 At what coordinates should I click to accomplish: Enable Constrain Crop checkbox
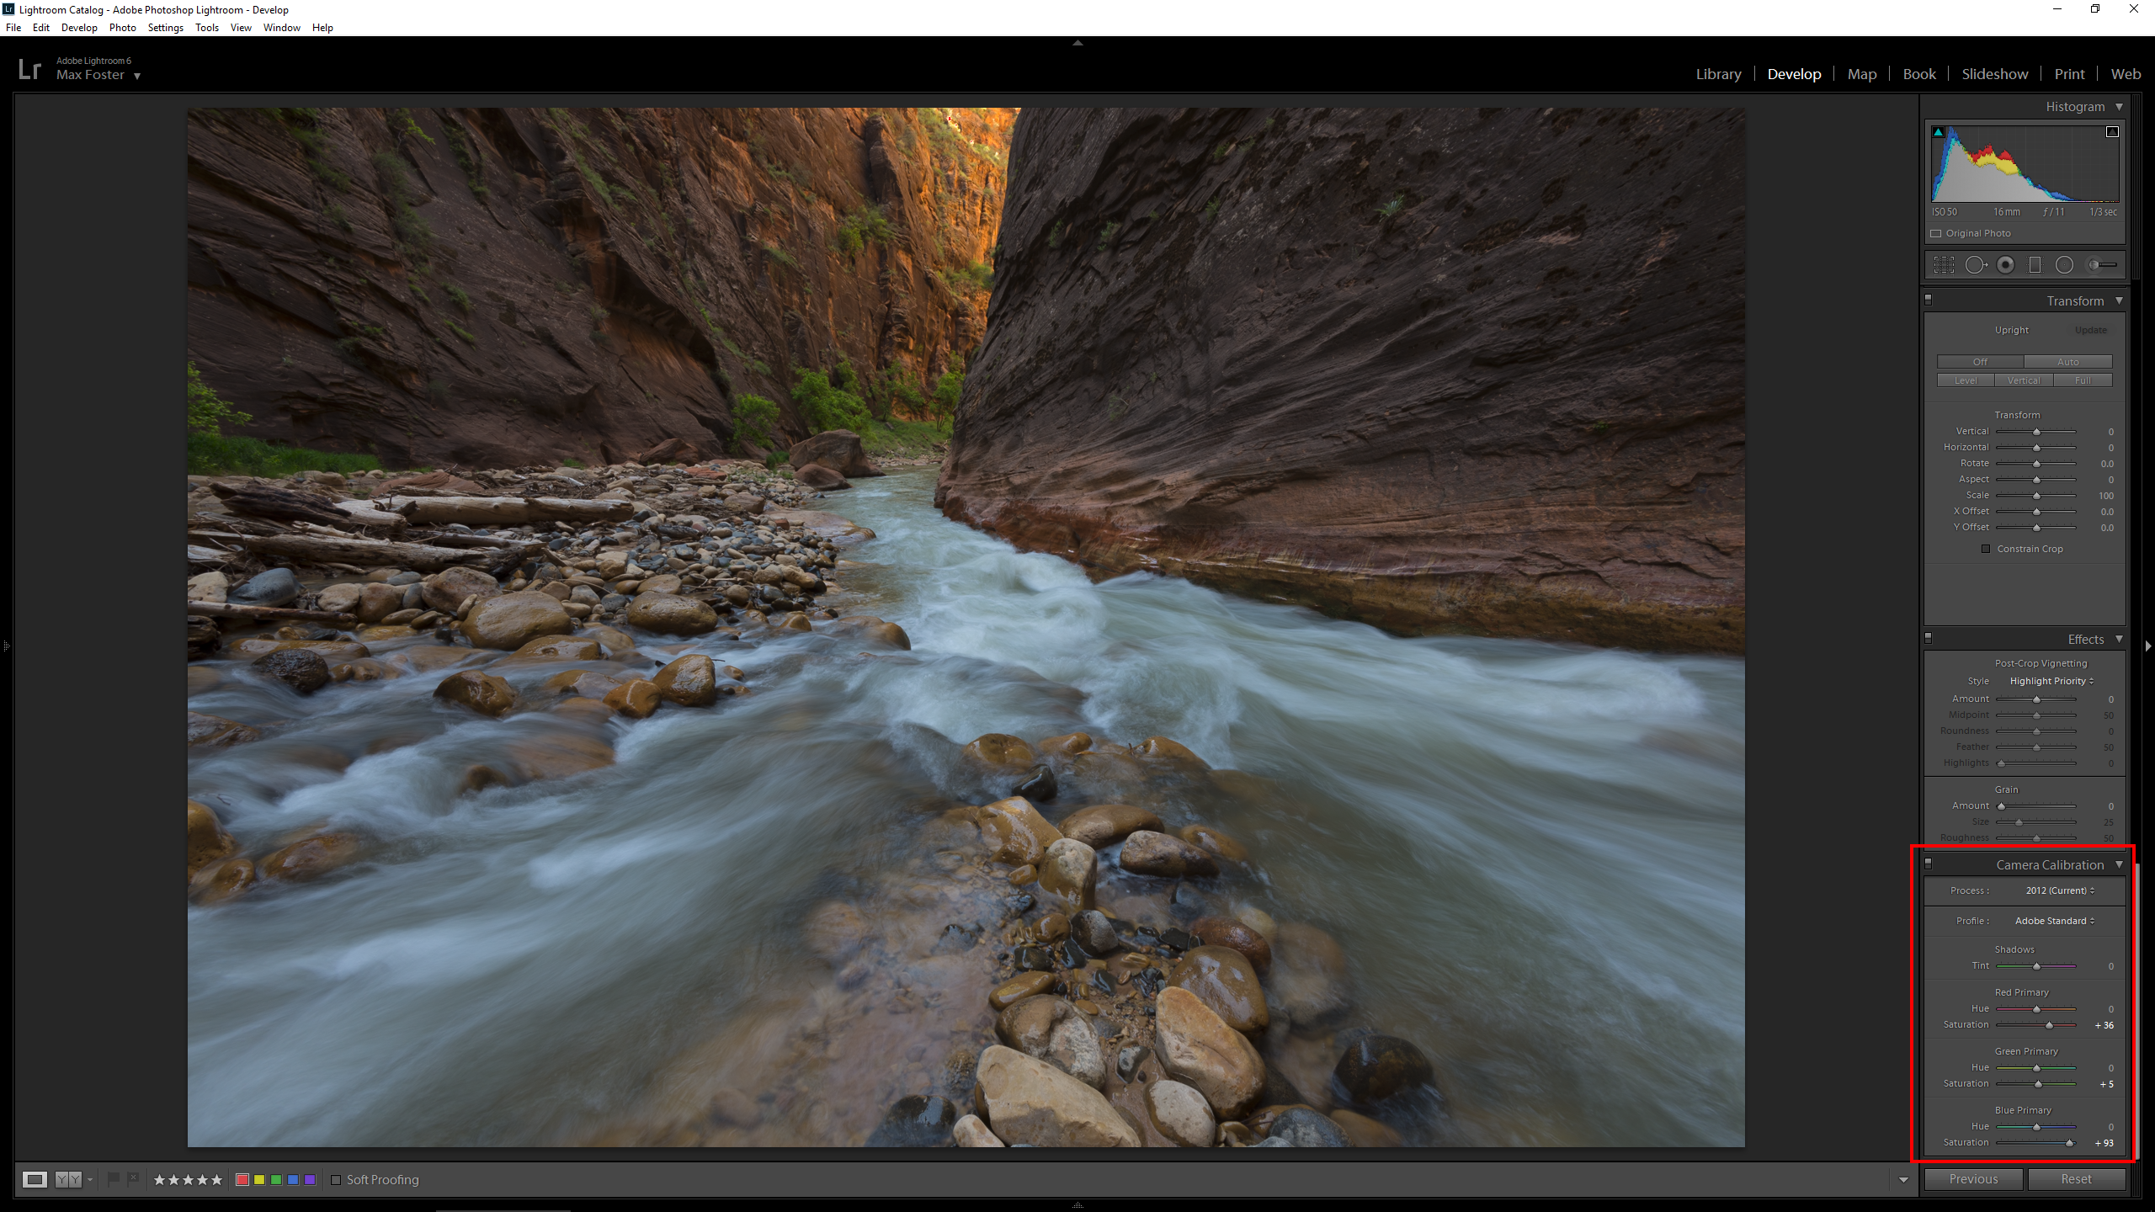(1986, 549)
